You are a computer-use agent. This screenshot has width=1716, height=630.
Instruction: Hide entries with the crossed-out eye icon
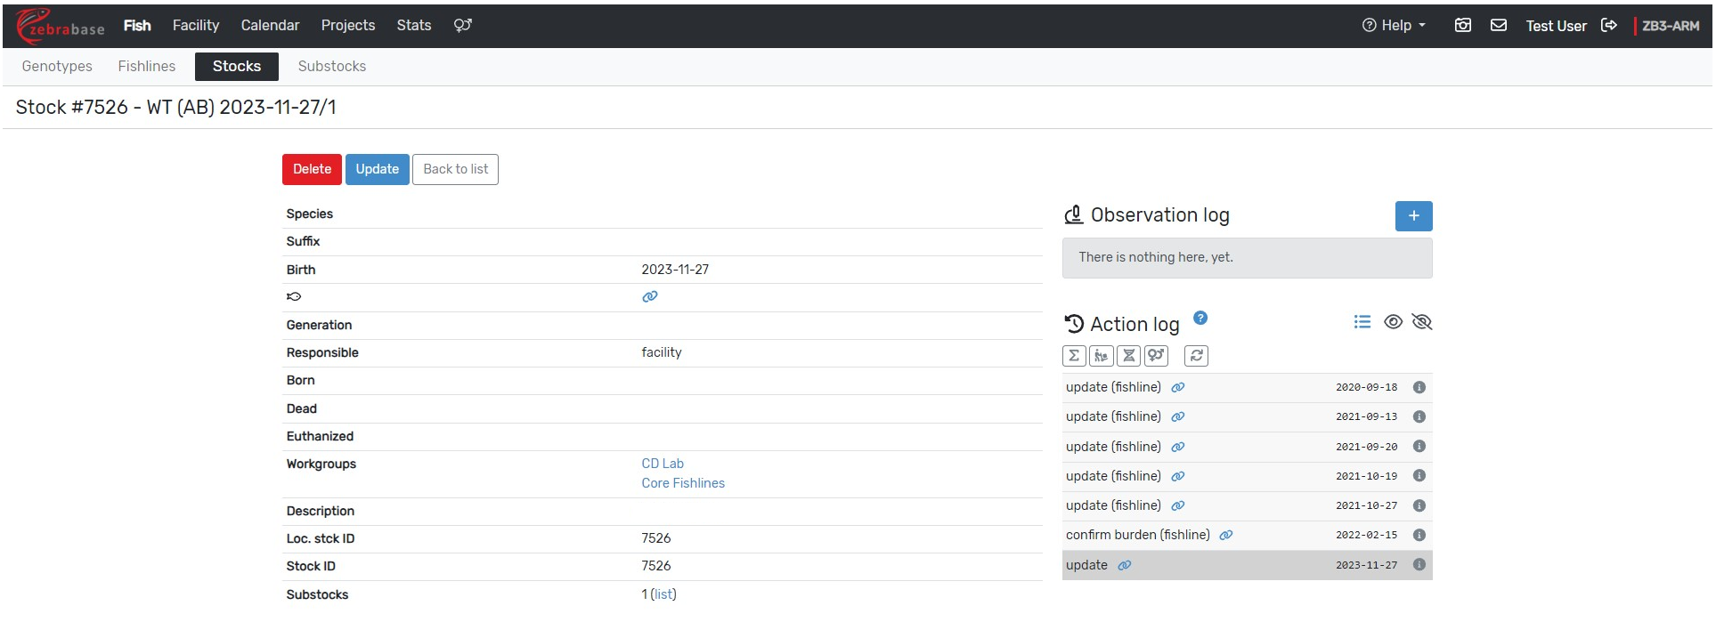pos(1421,322)
